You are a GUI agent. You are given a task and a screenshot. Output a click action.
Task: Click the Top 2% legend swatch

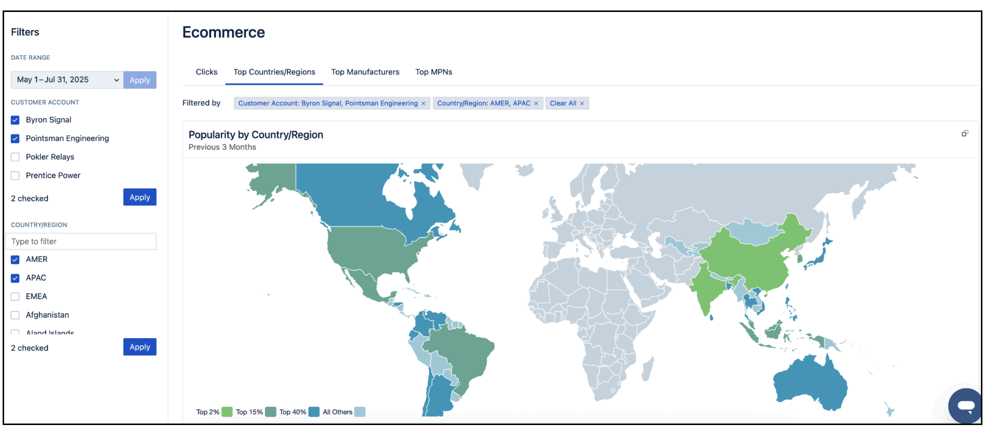(x=227, y=412)
